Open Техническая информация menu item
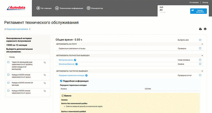212x113 pixels. coord(69,8)
